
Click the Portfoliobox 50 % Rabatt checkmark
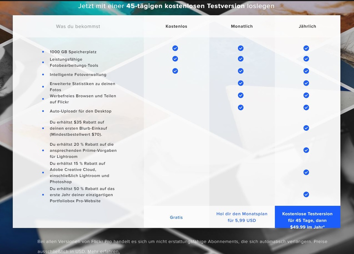click(x=306, y=194)
